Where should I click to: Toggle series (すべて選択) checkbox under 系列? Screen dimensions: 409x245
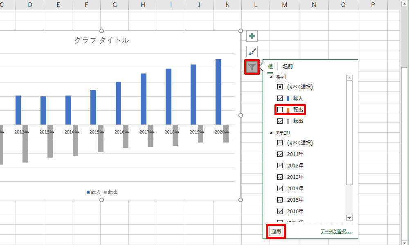280,87
